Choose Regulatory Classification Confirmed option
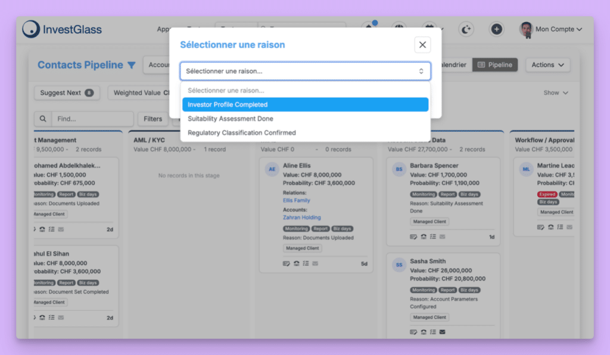The image size is (610, 355). pos(305,132)
